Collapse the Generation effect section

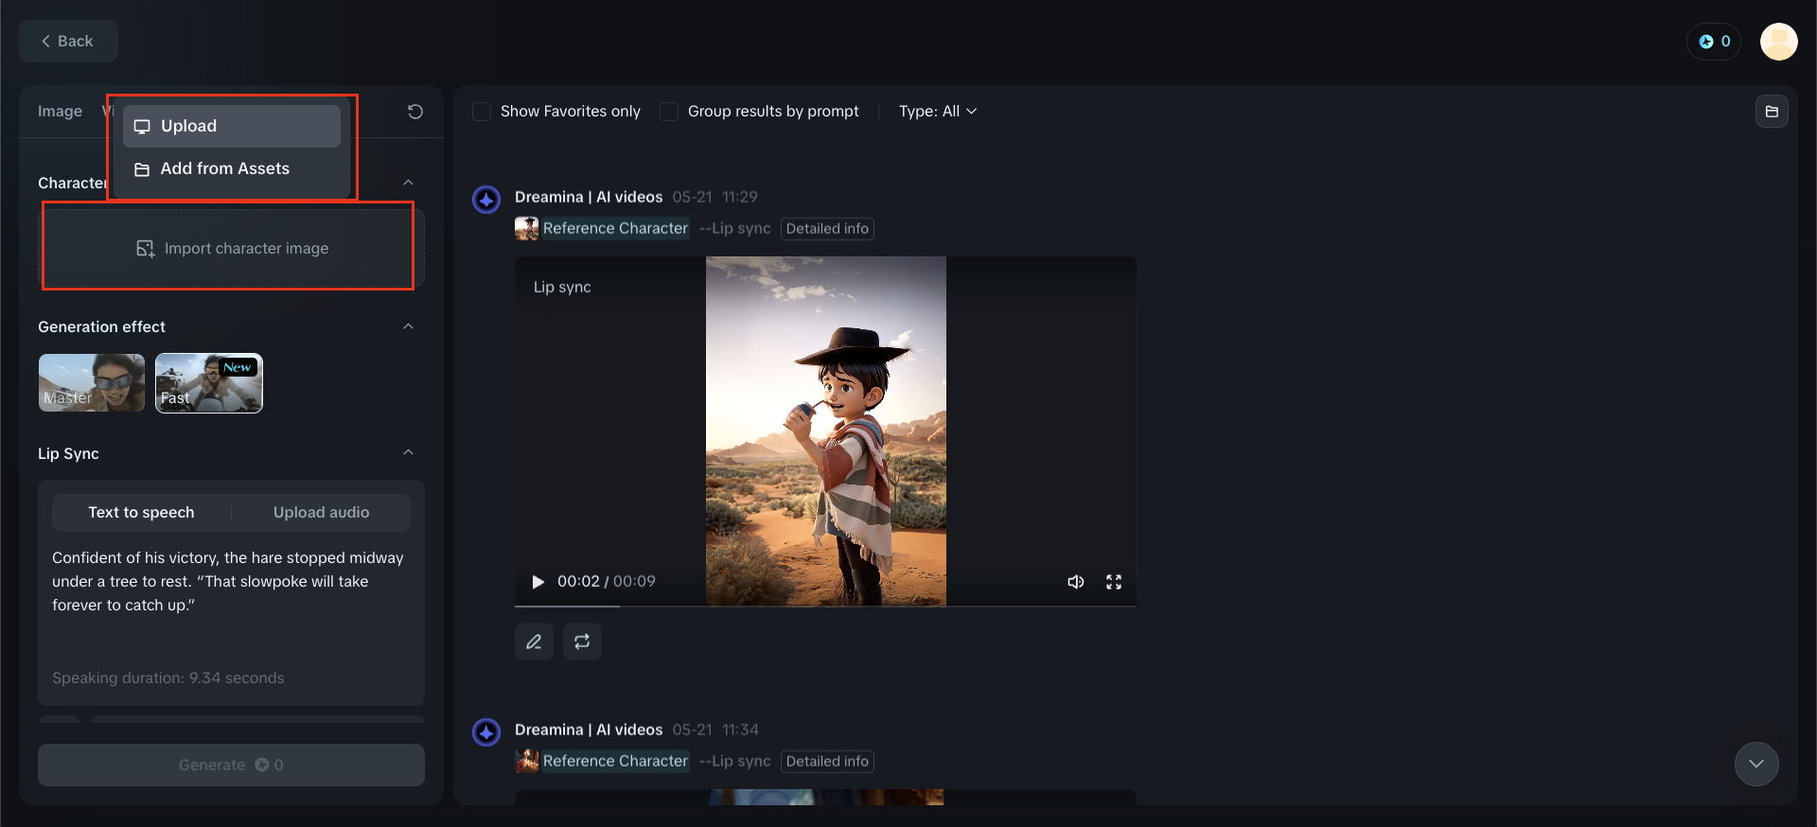click(x=408, y=326)
